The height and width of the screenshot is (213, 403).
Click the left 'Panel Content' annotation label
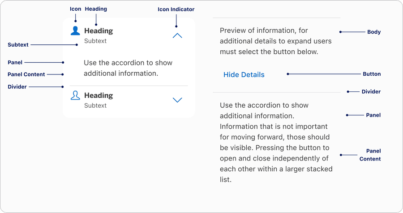coord(26,74)
